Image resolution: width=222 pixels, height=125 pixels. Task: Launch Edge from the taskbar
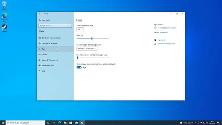[60, 123]
